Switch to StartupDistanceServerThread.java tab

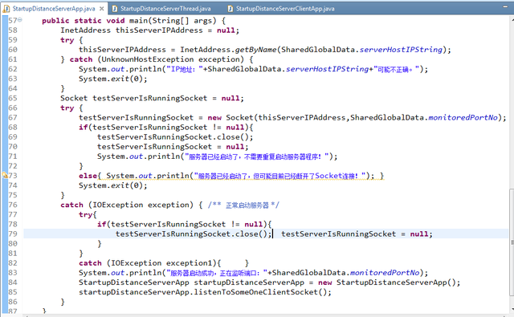(x=161, y=9)
